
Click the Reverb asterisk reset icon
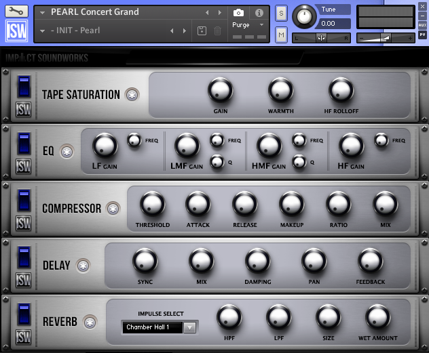point(90,323)
